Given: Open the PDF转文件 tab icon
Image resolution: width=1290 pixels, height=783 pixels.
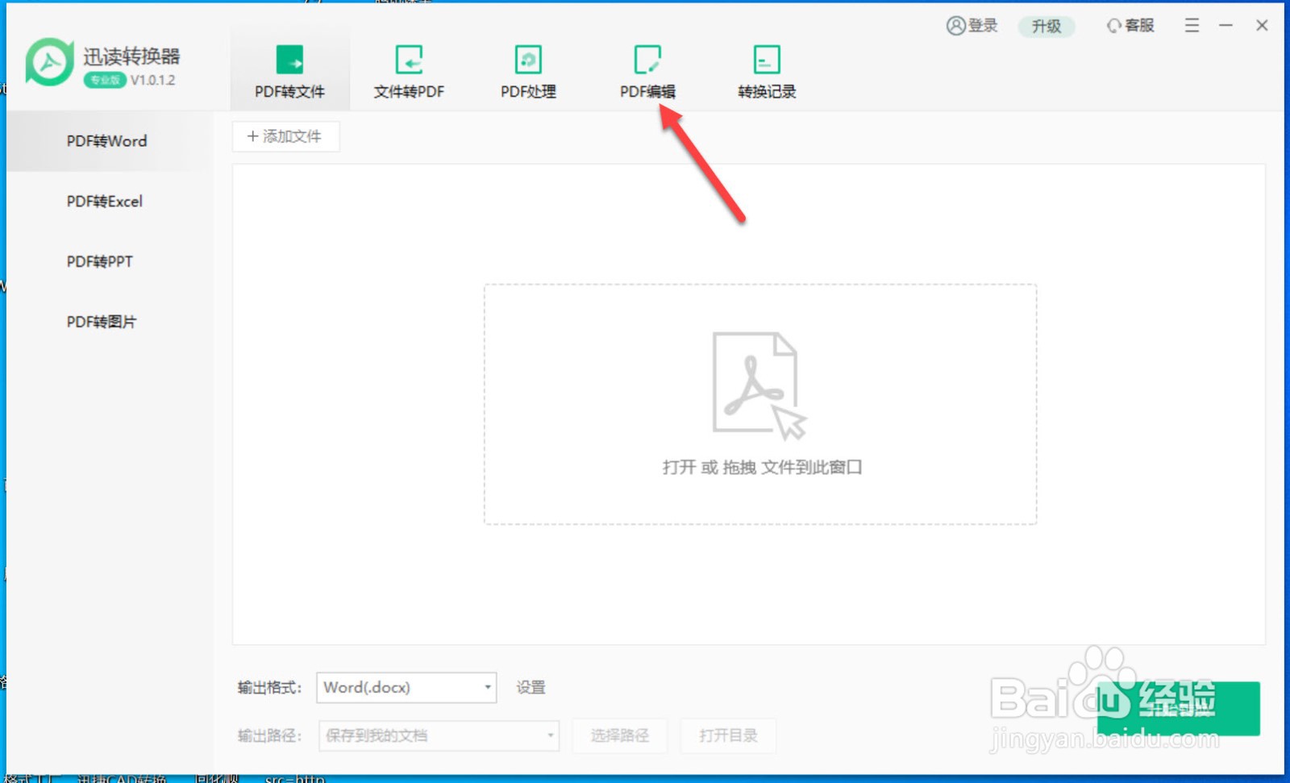Looking at the screenshot, I should (x=289, y=60).
